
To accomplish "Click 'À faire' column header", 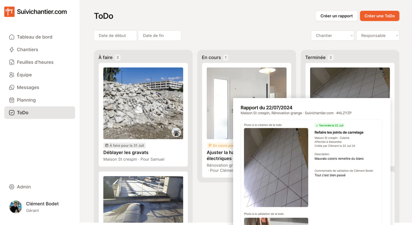I will tap(106, 57).
